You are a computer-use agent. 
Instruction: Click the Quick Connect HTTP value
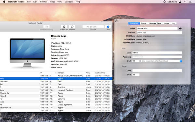(67, 55)
